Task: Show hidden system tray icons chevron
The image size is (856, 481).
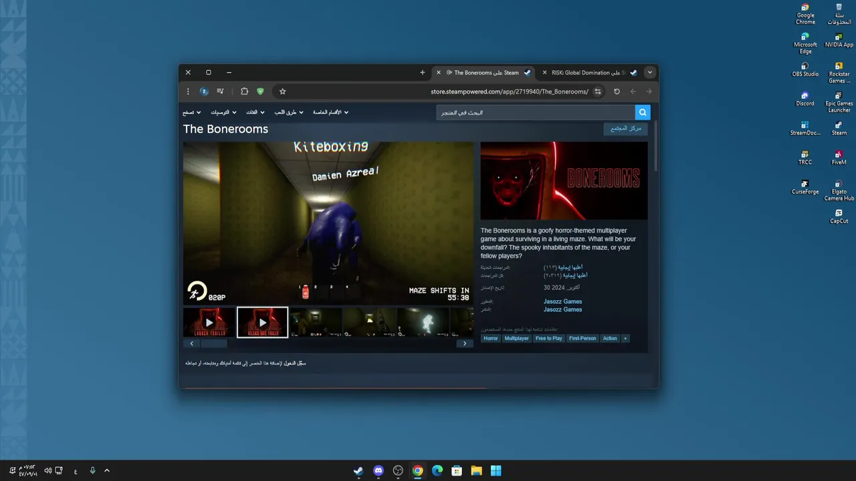Action: (x=106, y=470)
